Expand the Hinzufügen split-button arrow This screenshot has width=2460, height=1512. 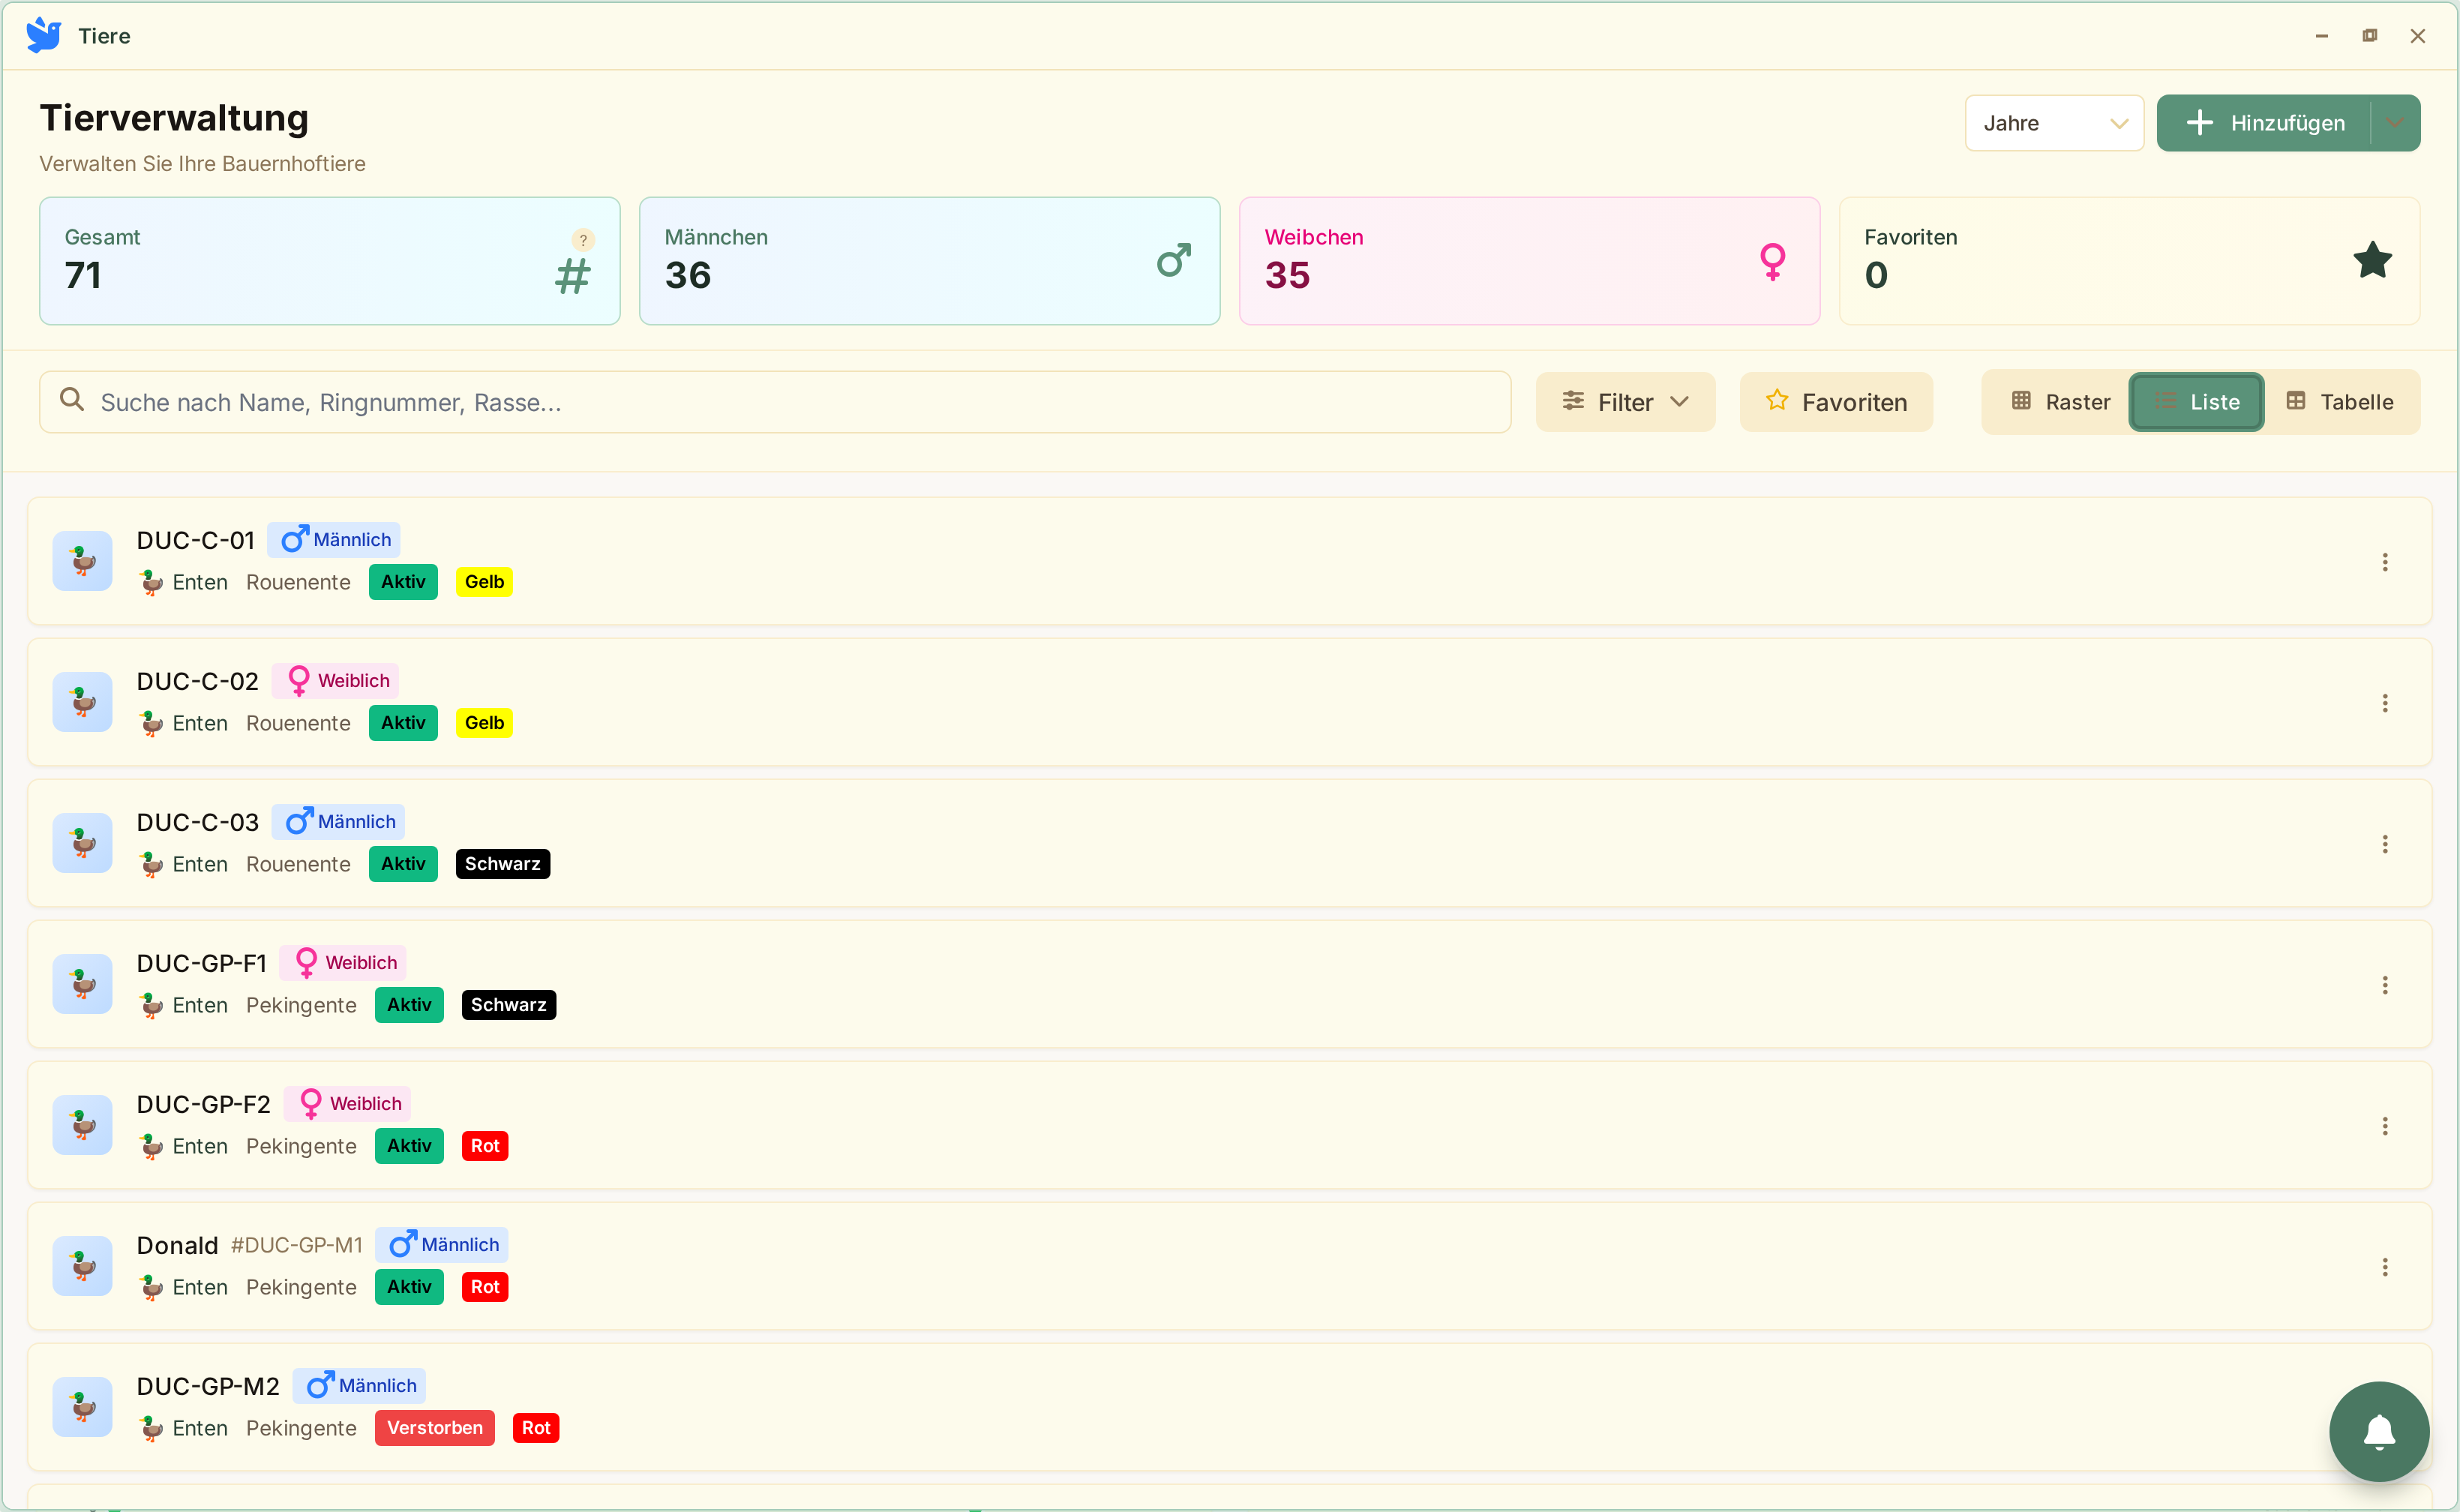click(x=2394, y=123)
